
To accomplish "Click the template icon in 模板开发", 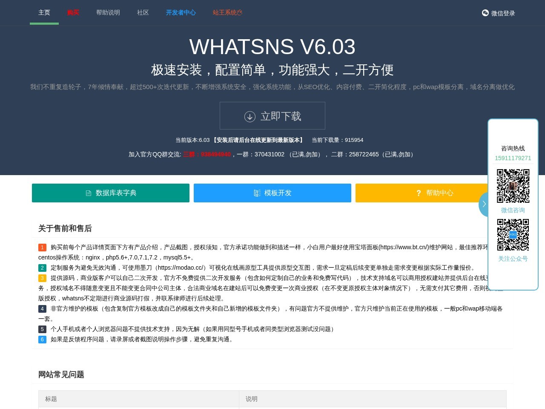I will 257,193.
